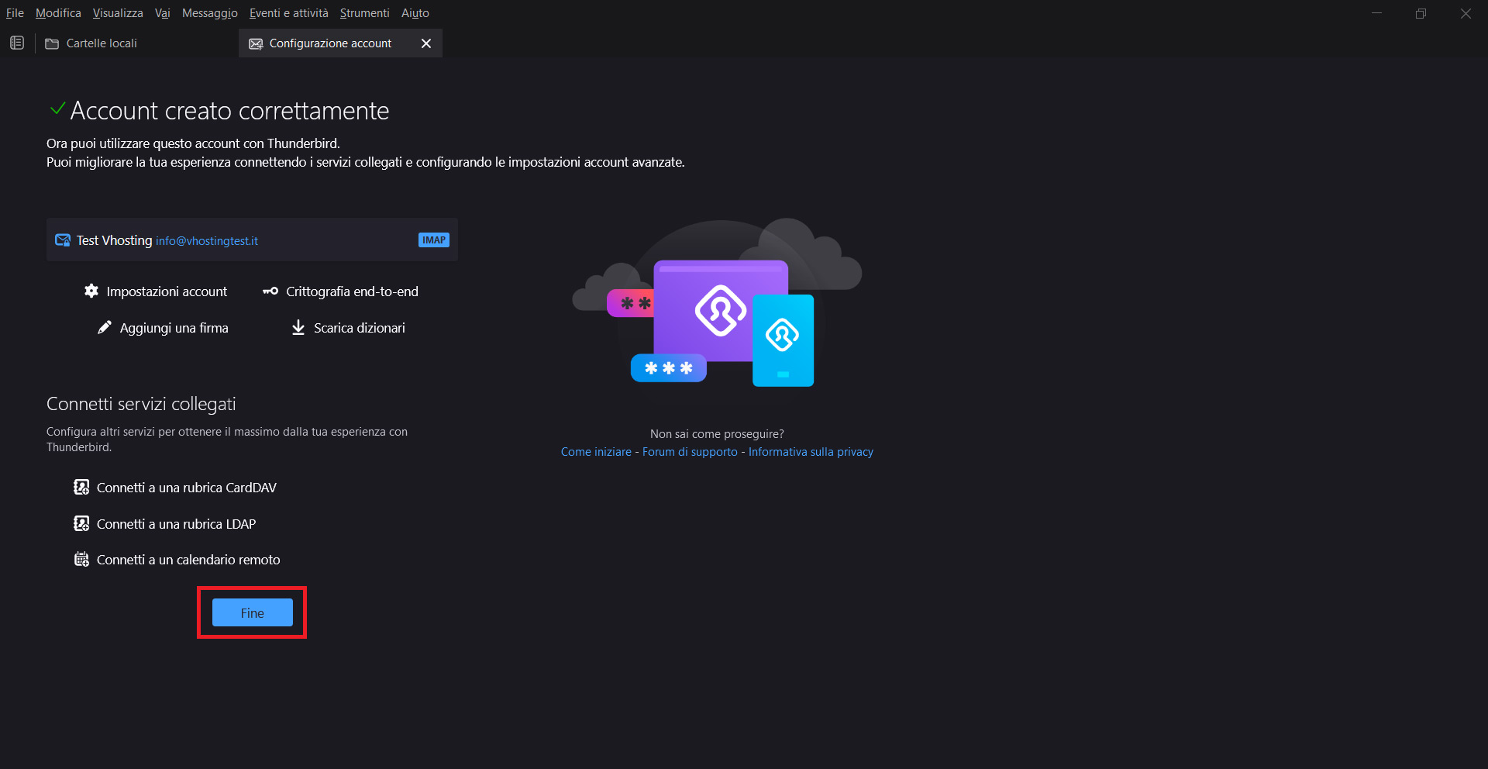Click the mail account icon beside Test Vhosting
The image size is (1488, 769).
(63, 240)
